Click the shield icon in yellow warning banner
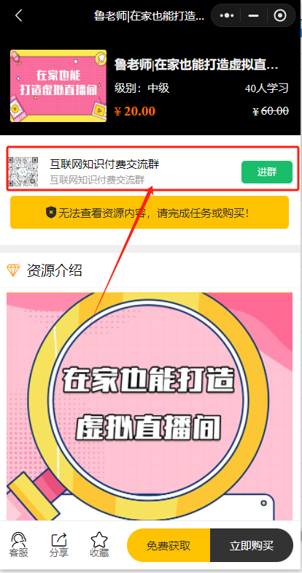 click(x=51, y=213)
